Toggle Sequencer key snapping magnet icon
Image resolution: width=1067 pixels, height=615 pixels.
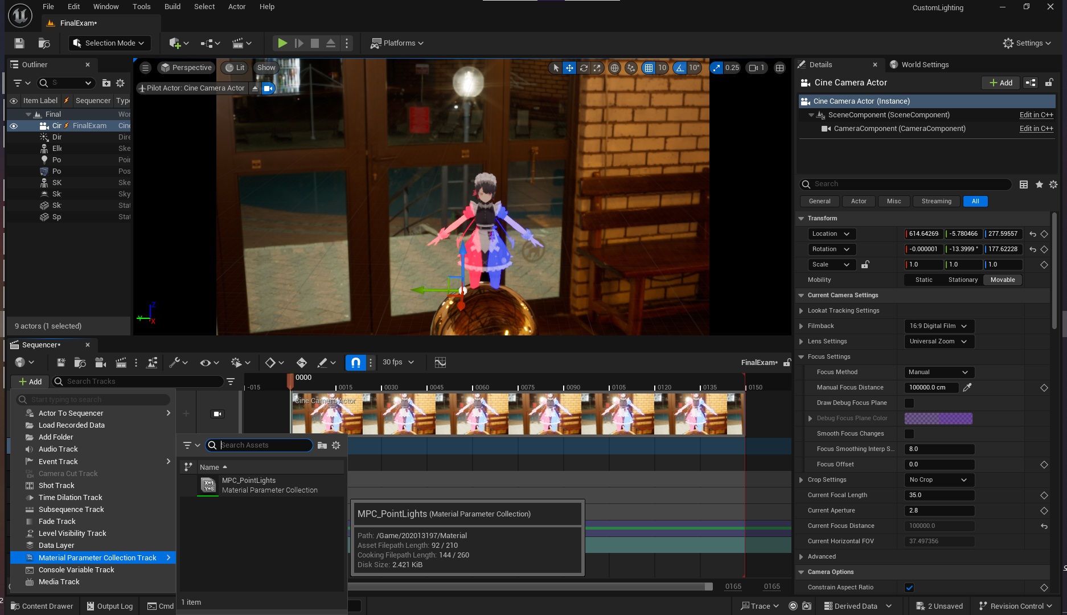click(x=355, y=362)
